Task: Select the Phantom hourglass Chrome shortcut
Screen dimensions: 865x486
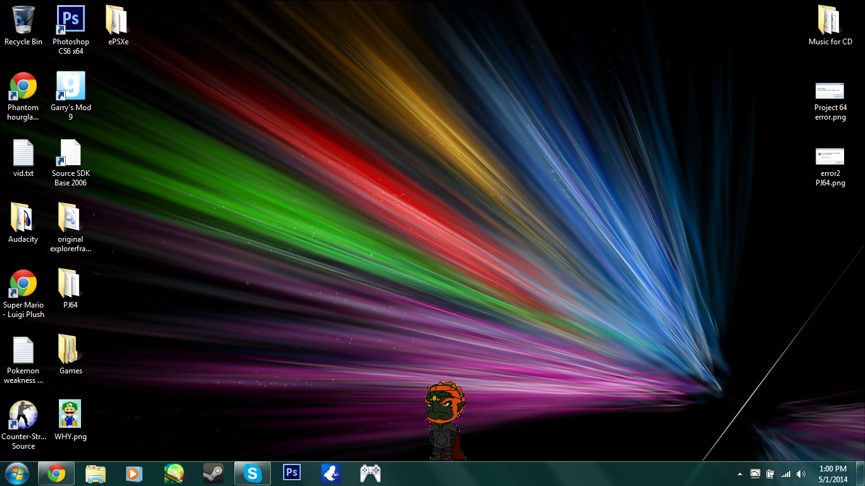Action: (23, 96)
